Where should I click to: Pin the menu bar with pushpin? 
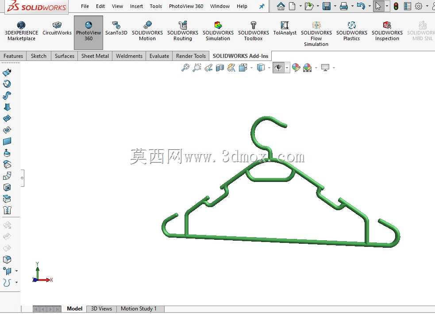click(262, 6)
